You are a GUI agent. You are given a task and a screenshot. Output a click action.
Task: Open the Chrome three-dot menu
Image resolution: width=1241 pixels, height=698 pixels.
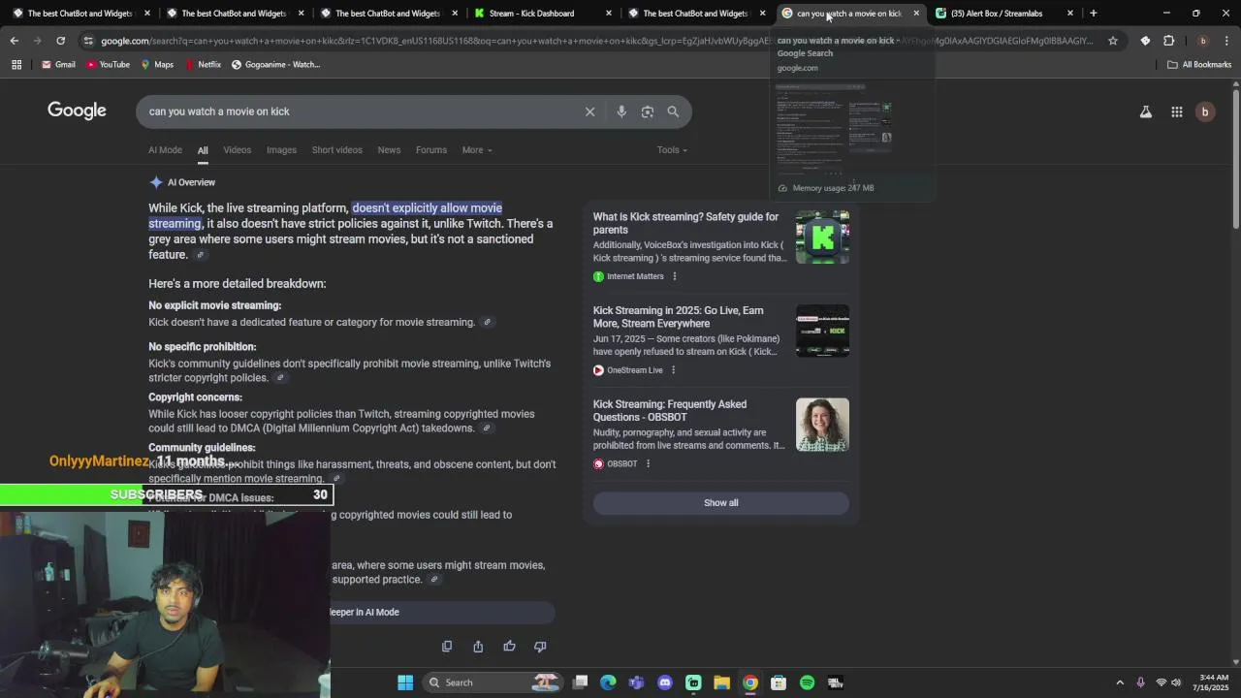click(1225, 41)
